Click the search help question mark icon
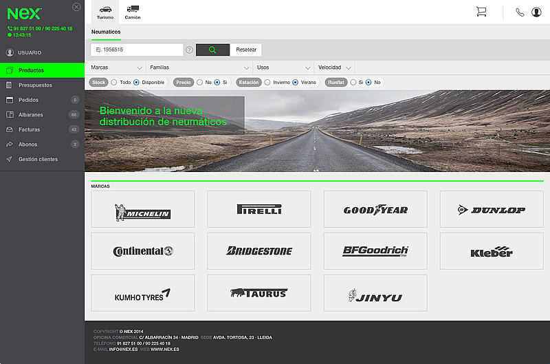The image size is (550, 364). pyautogui.click(x=189, y=50)
